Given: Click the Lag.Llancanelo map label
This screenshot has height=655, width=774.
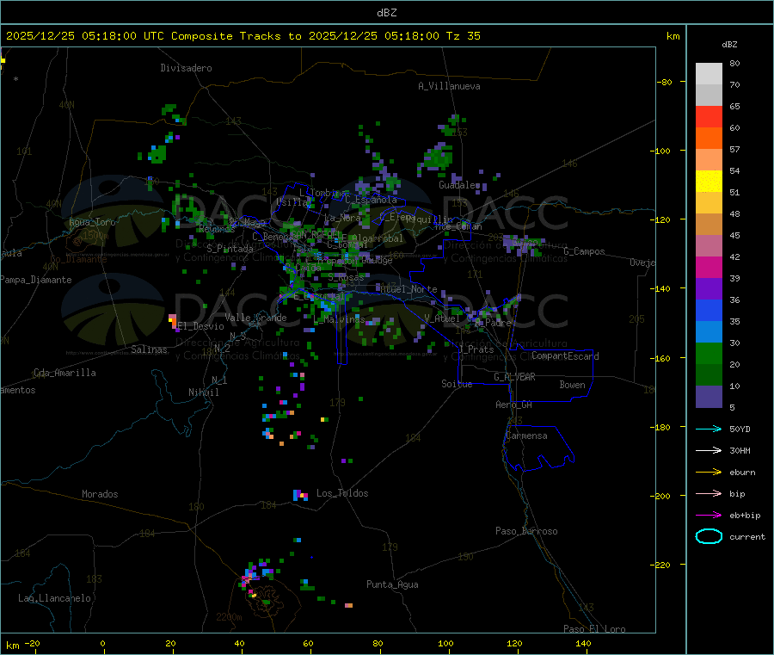Looking at the screenshot, I should click(55, 598).
